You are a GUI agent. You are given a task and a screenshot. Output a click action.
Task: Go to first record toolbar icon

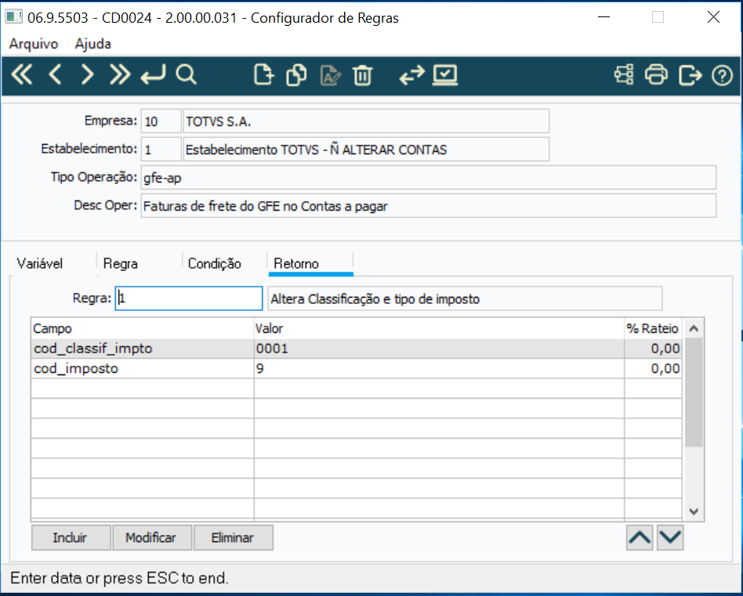pos(22,75)
